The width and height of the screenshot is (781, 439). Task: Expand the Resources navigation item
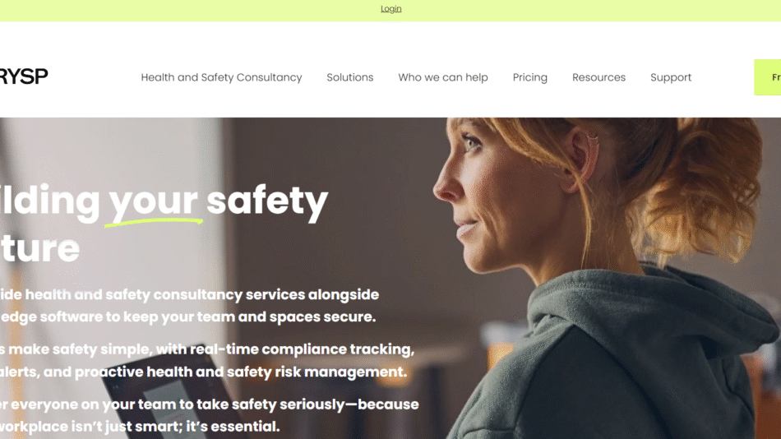598,77
